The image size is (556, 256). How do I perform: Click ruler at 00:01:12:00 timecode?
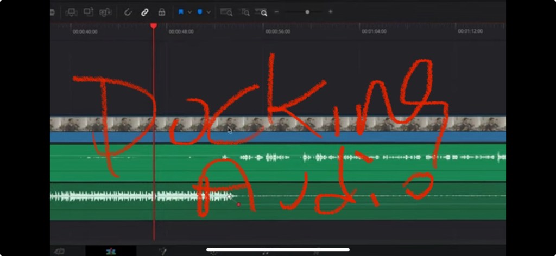click(470, 31)
